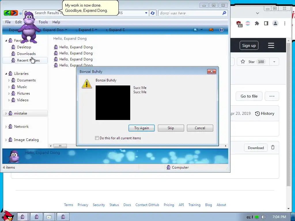Click Sign up on GitHub page
This screenshot has height=221, width=295.
tap(249, 45)
